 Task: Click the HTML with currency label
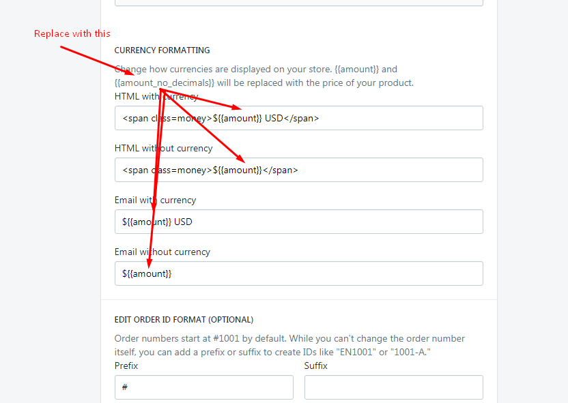click(156, 95)
